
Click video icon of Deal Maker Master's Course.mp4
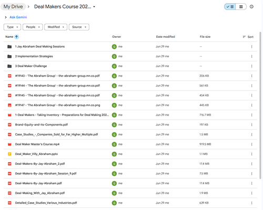click(9, 144)
